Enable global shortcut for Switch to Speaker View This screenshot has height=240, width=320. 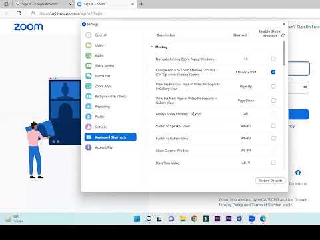273,126
